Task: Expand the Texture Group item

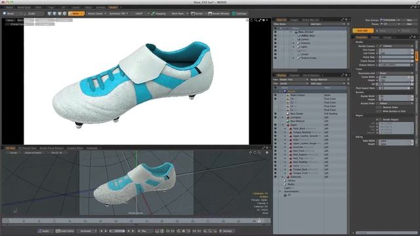Action: click(x=293, y=58)
